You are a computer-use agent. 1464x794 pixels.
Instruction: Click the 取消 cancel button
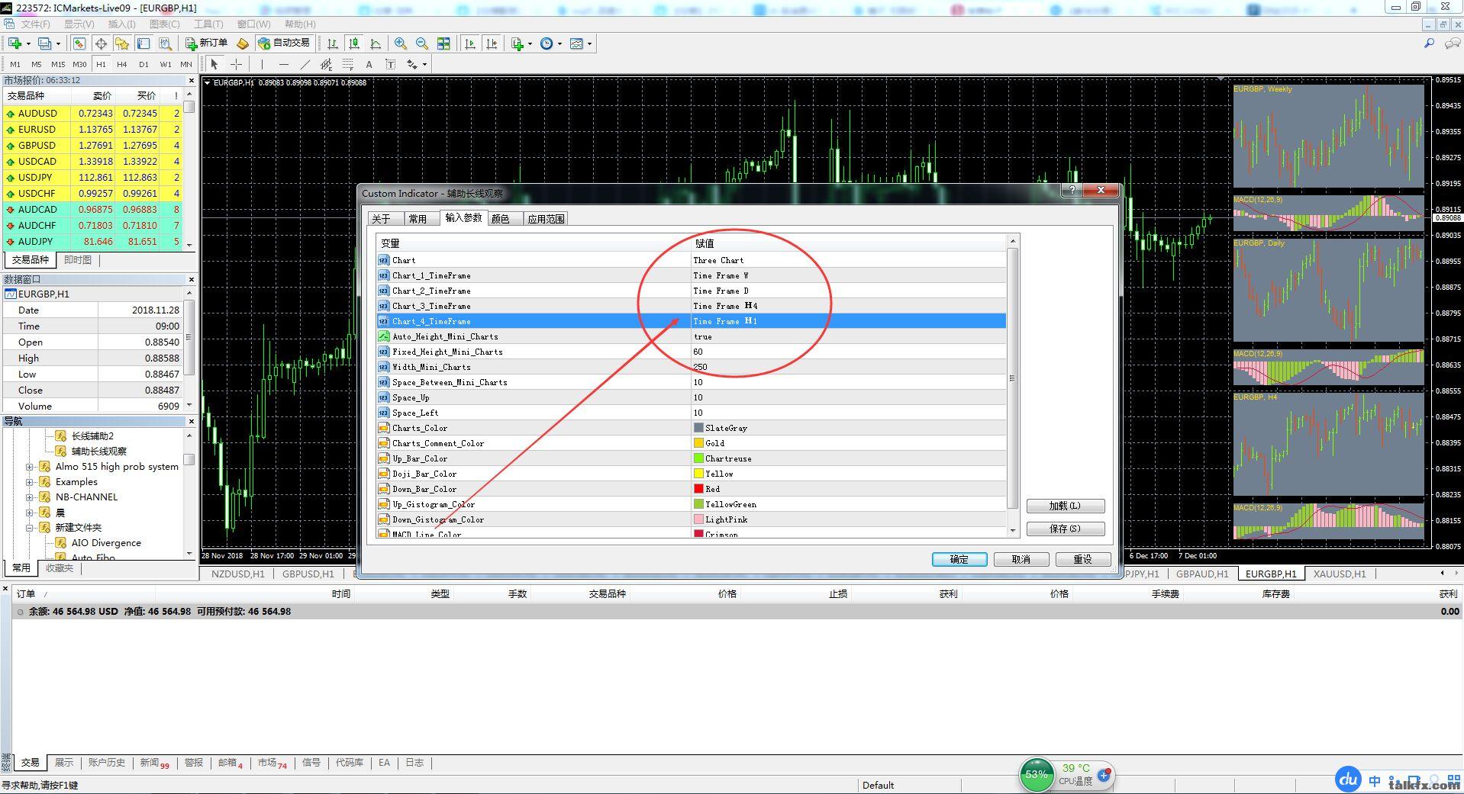click(1021, 559)
